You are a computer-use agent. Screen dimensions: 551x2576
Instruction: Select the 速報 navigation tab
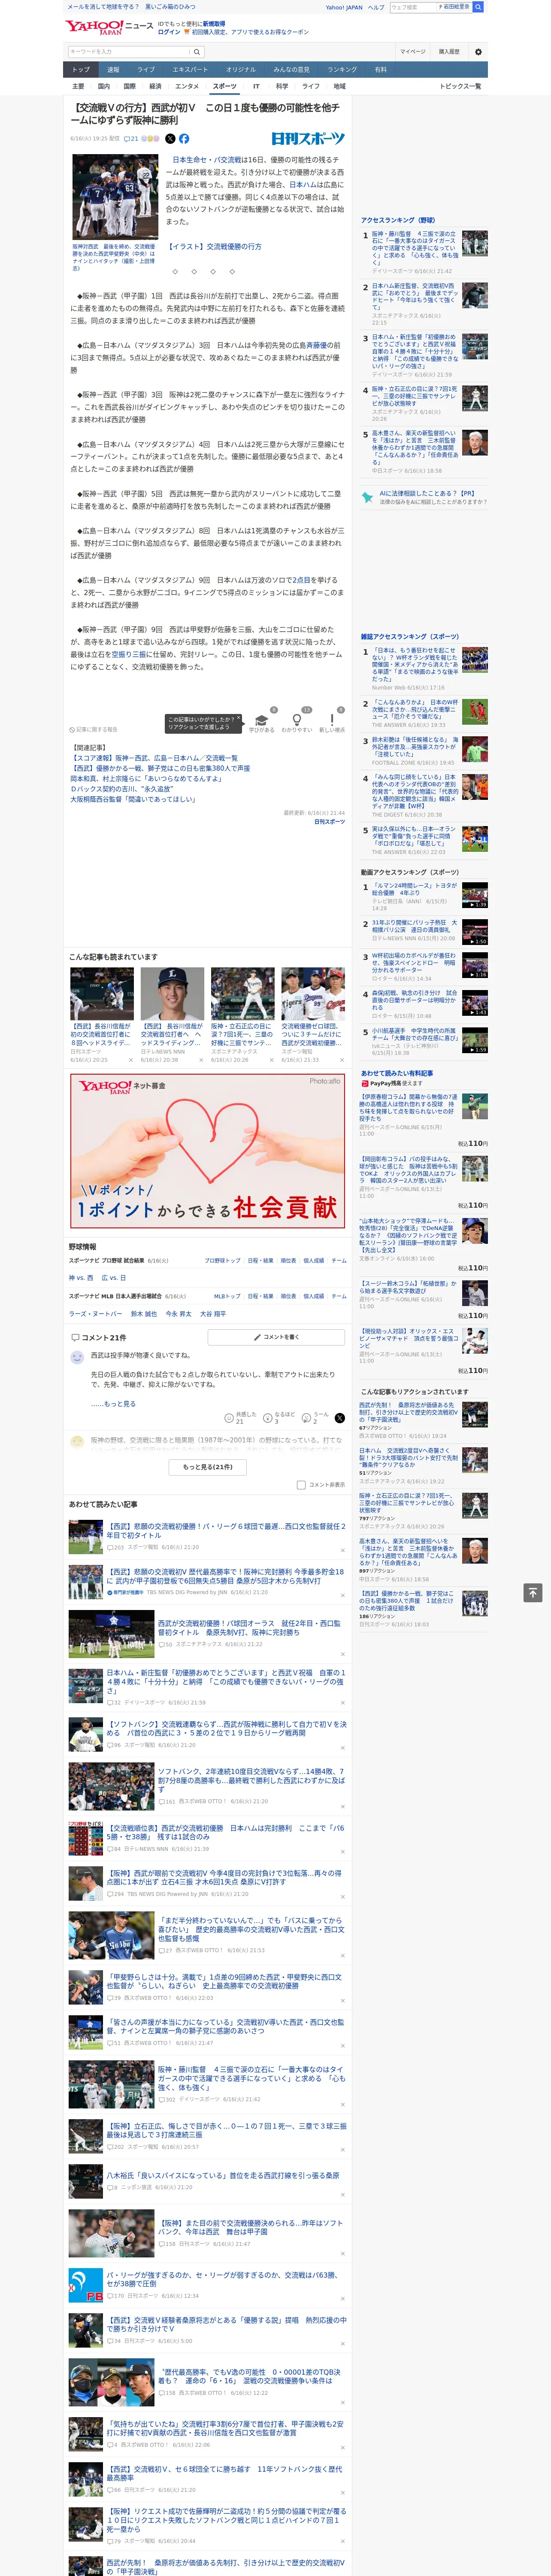113,70
